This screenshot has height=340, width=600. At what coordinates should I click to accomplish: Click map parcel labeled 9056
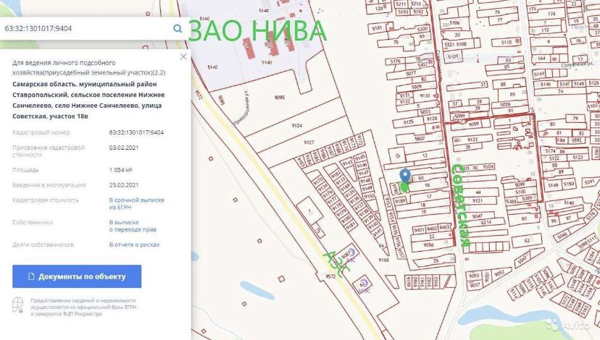(428, 245)
